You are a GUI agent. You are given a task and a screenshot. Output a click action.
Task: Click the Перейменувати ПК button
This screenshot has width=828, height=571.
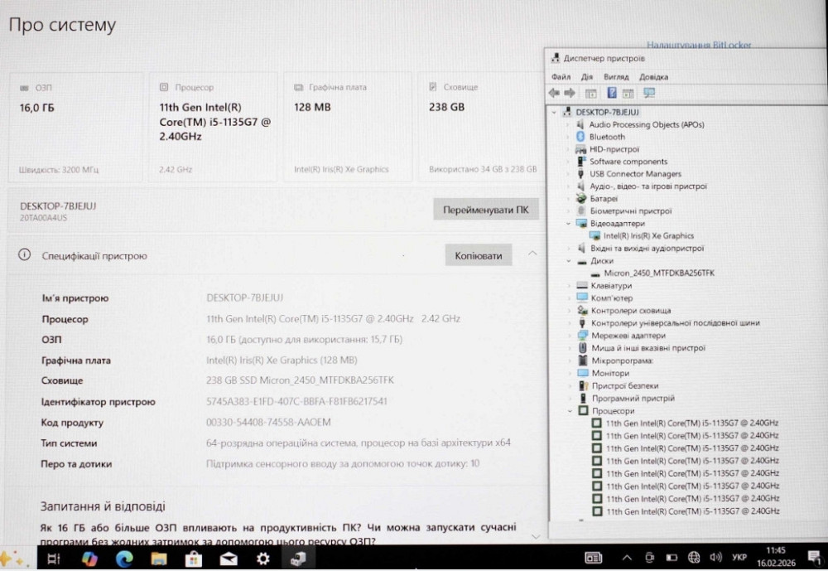(x=485, y=210)
